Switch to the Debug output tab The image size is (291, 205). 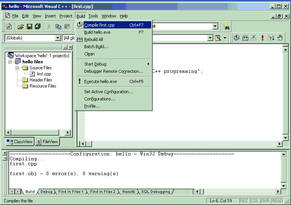(x=46, y=191)
